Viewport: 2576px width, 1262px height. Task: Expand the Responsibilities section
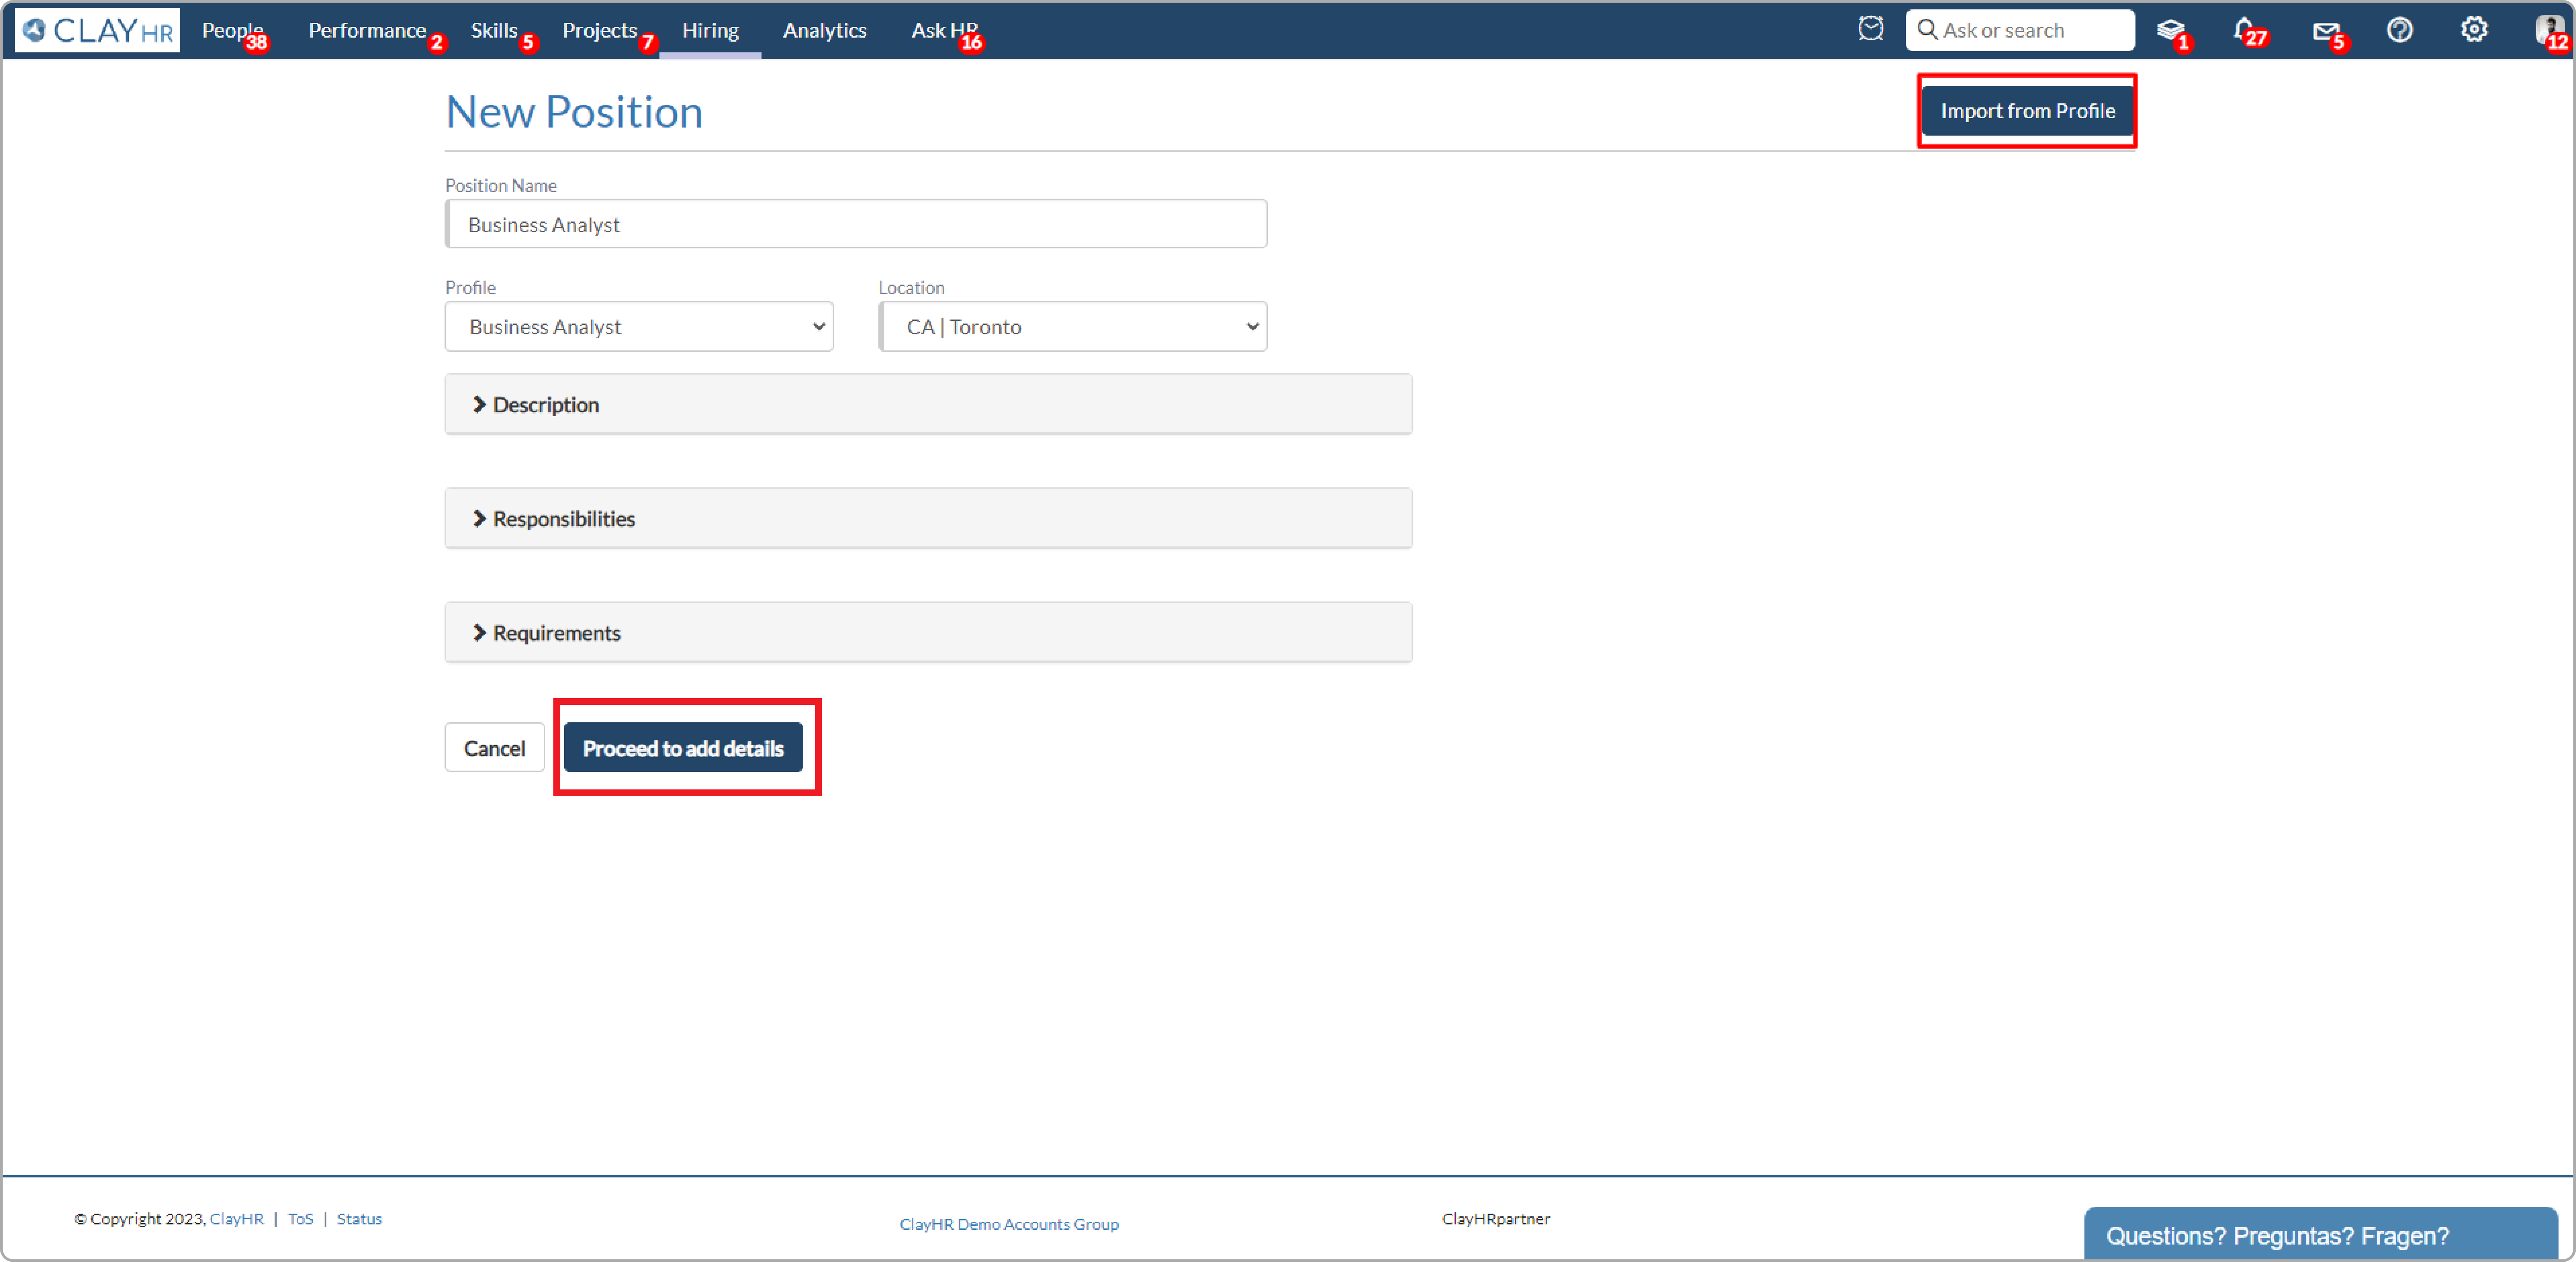coord(563,518)
